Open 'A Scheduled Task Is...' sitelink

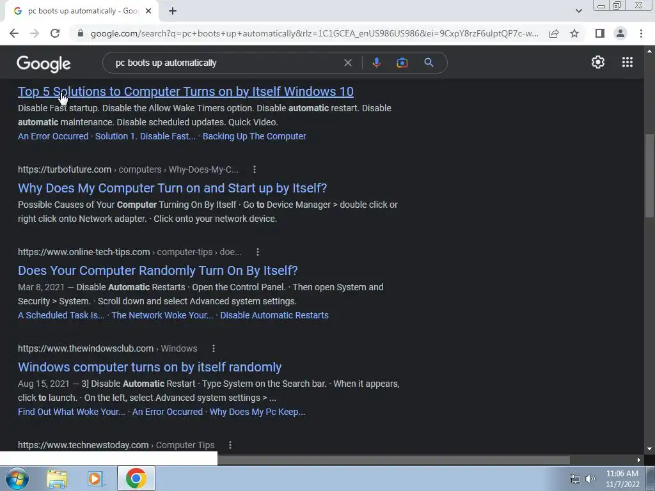click(61, 315)
